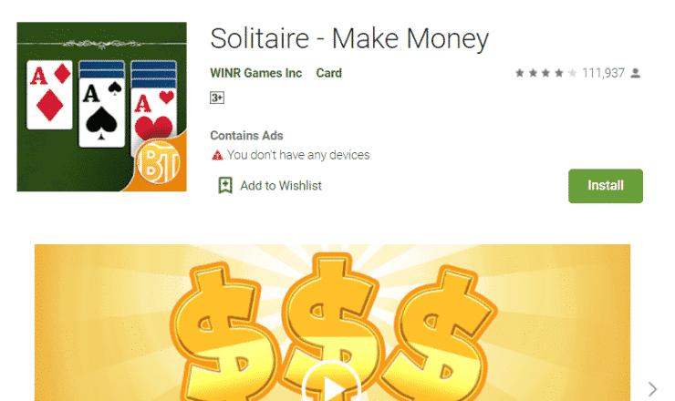The width and height of the screenshot is (675, 401).
Task: Open WINR Games Inc developer page
Action: (255, 73)
